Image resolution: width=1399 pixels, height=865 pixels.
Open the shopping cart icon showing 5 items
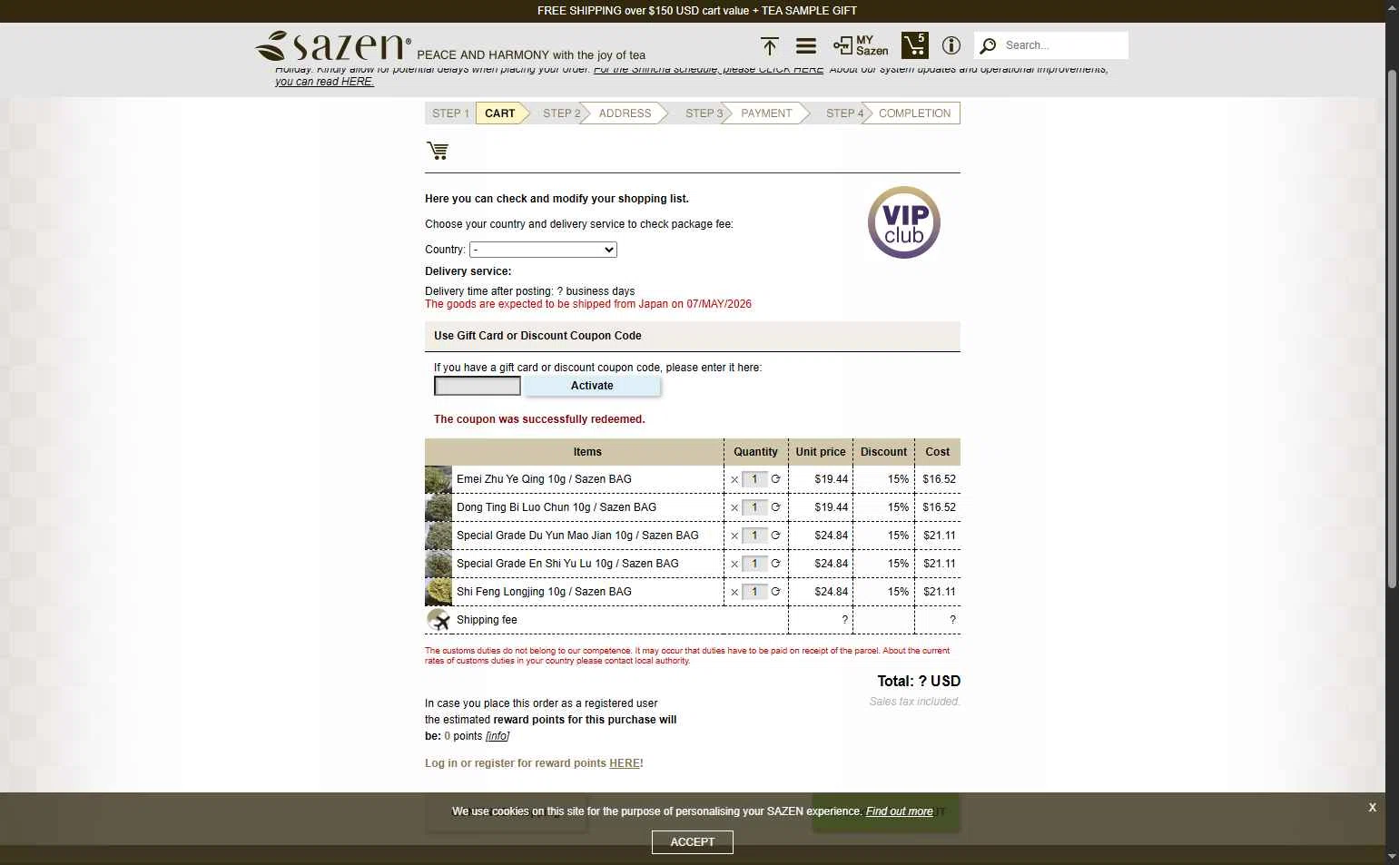pos(914,45)
